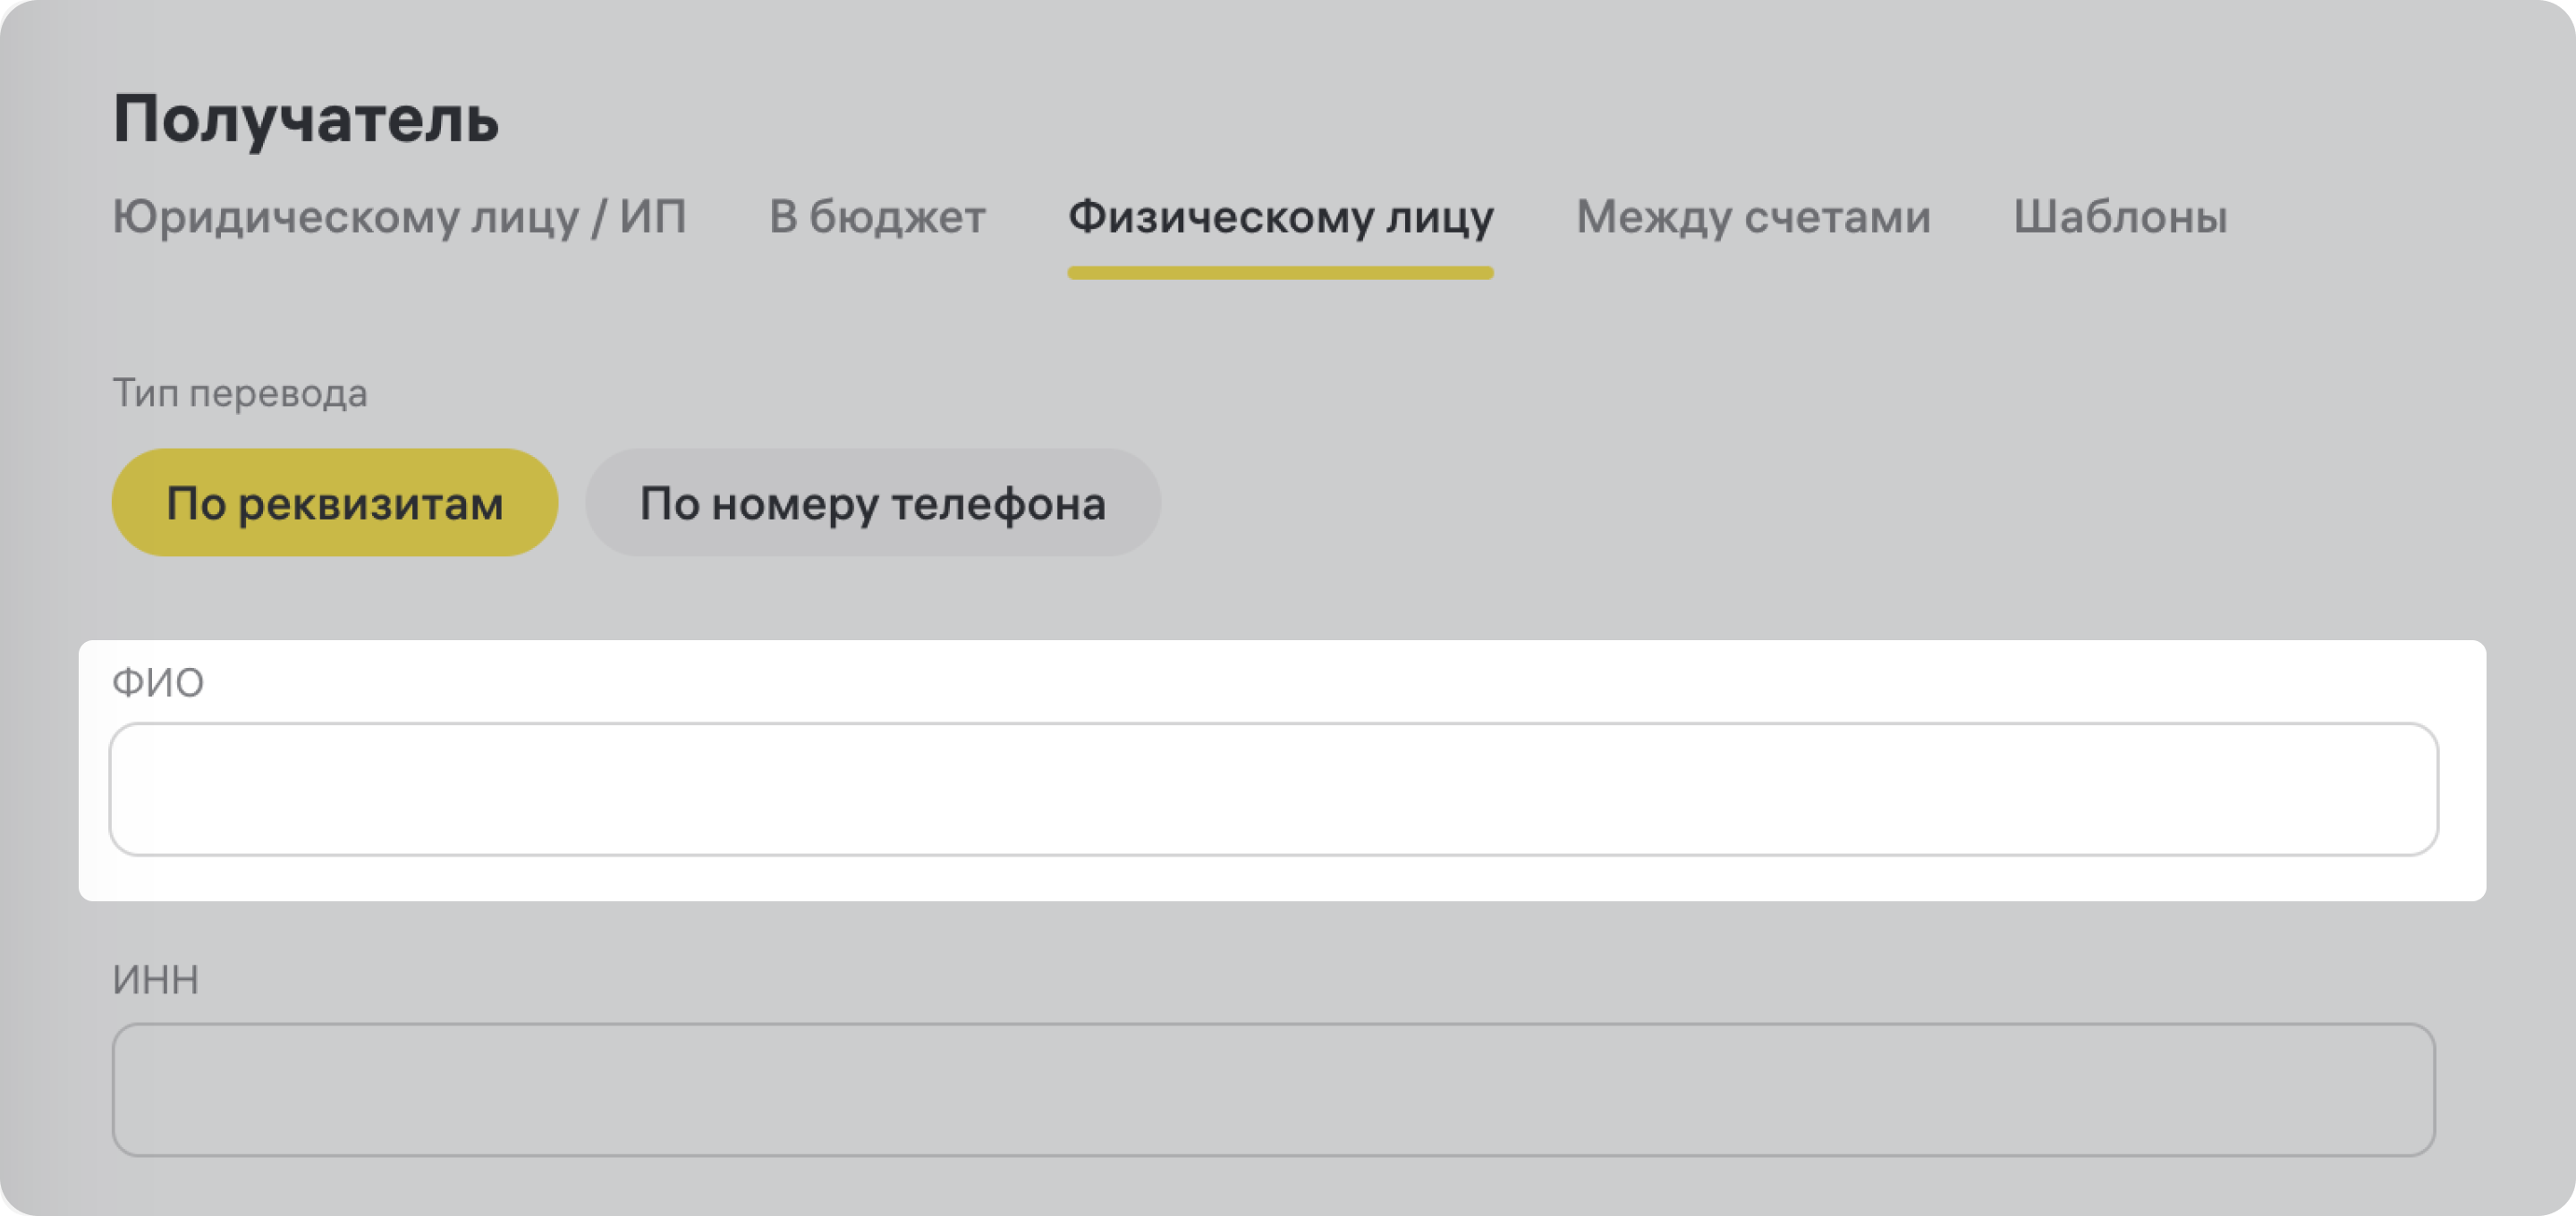
Task: Click the ФИО field label
Action: 158,683
